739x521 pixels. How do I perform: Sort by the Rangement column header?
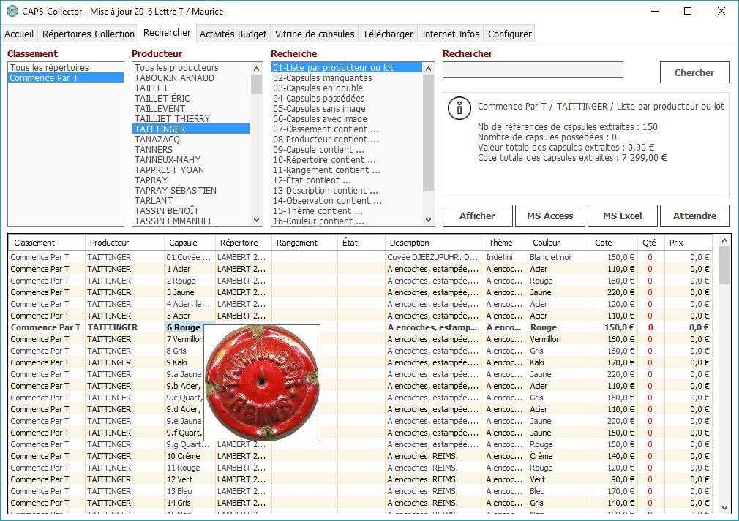304,243
